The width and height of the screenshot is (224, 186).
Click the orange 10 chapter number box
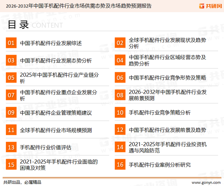tap(120, 112)
